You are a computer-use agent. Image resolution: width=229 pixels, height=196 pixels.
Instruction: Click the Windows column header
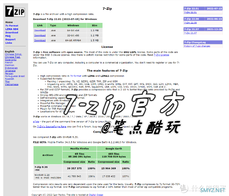point(73,26)
